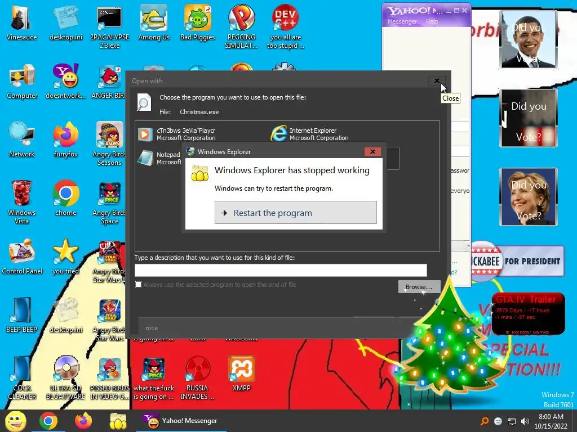Select Notepad in Open with list

pyautogui.click(x=159, y=158)
